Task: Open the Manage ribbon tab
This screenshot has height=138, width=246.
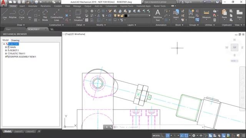Action: point(77,6)
